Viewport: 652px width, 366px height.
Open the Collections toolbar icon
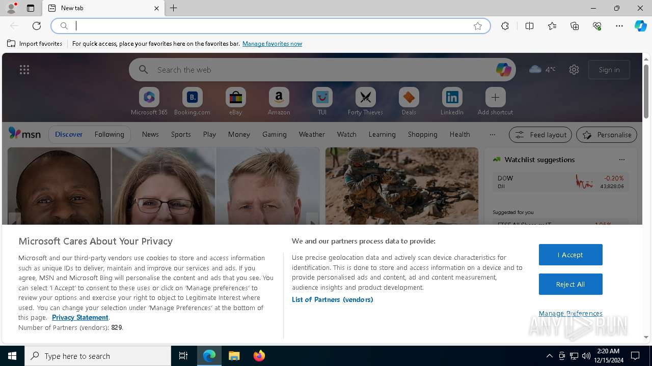point(575,26)
